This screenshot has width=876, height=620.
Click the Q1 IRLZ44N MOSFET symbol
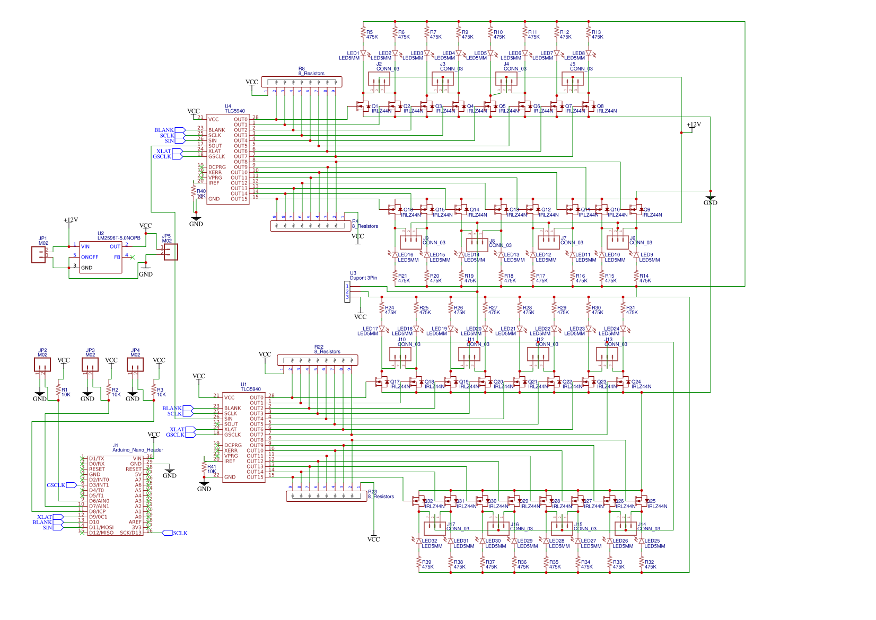click(x=364, y=107)
